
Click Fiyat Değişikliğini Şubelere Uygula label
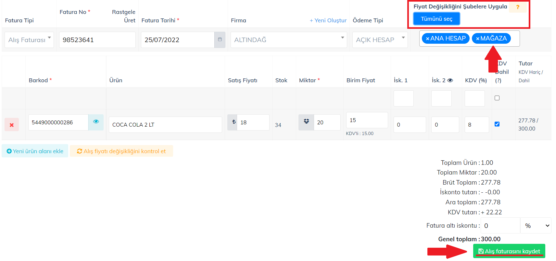coord(460,6)
